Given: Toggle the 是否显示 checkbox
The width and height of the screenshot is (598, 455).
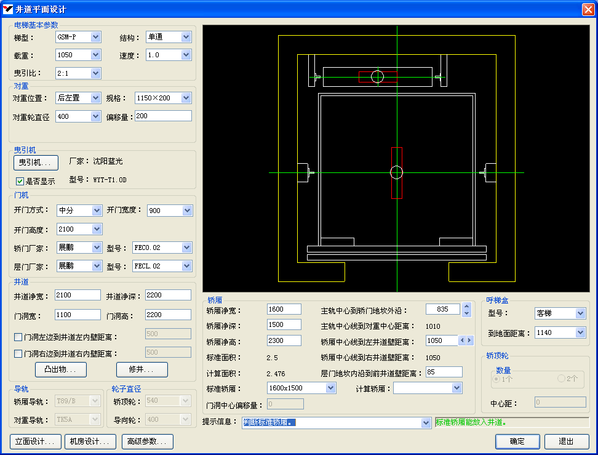Looking at the screenshot, I should [x=20, y=182].
